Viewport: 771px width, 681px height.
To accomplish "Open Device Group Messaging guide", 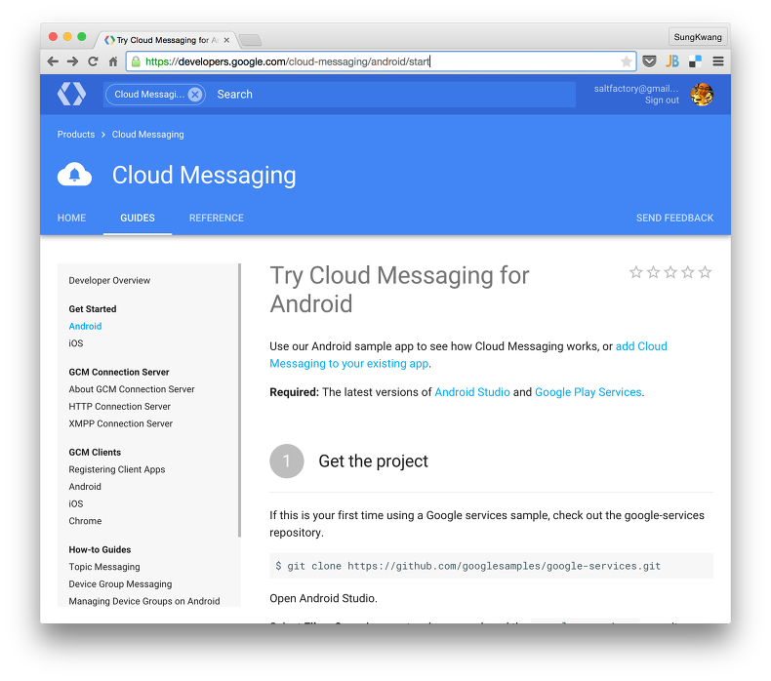I will pos(120,583).
